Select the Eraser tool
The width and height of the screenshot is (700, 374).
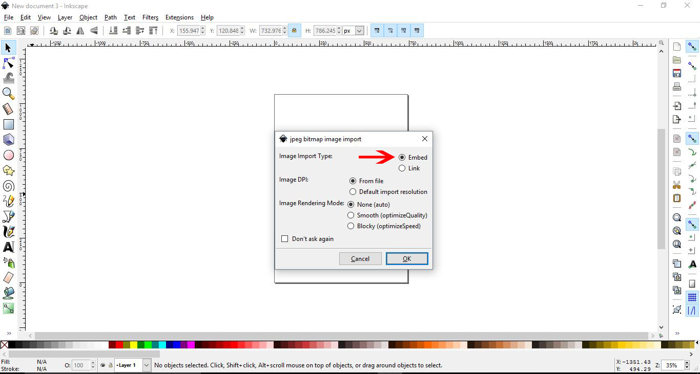coord(8,278)
